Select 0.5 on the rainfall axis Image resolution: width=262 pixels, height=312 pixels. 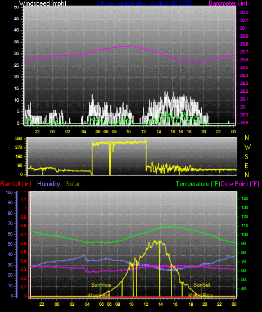[23, 252]
